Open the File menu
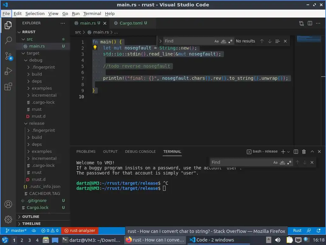 point(6,14)
